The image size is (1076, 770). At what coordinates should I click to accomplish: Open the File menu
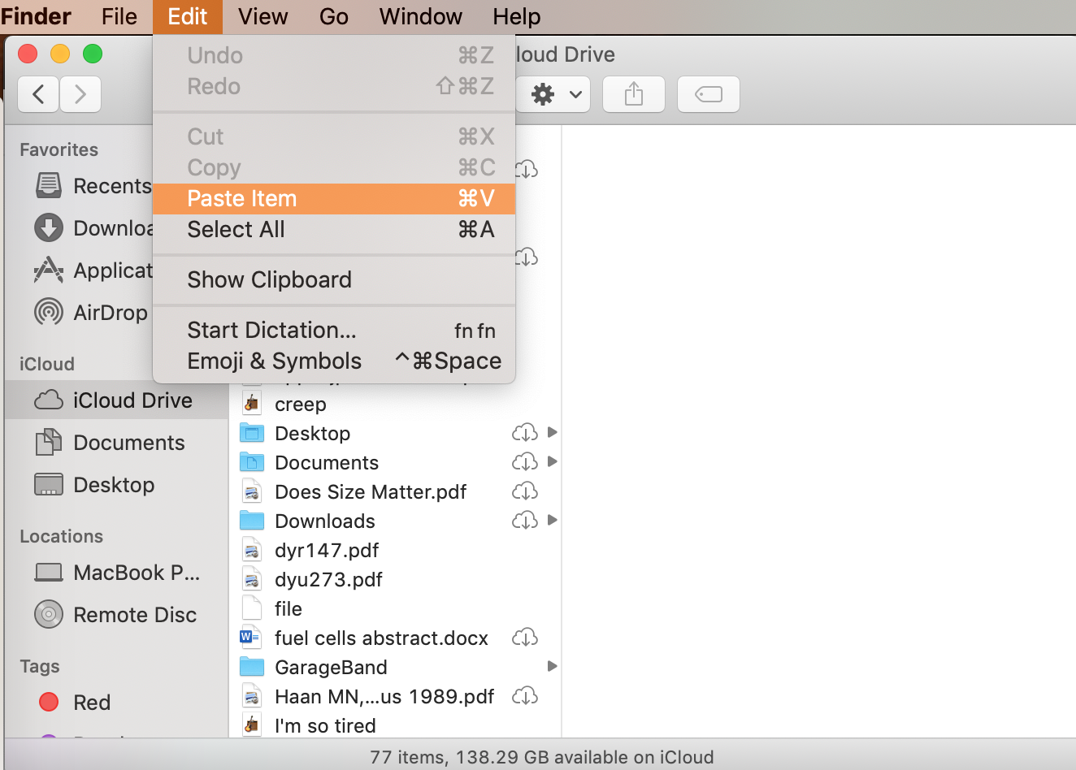click(119, 16)
